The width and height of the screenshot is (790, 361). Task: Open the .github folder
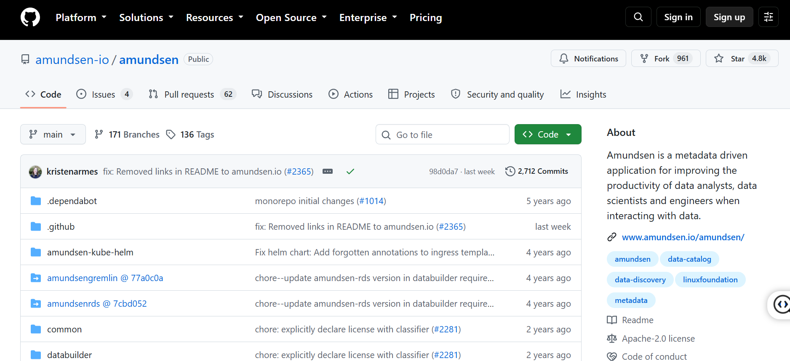tap(61, 226)
